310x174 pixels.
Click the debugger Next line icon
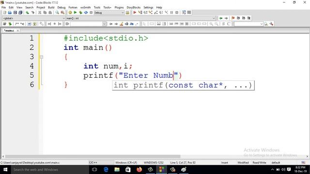tap(145, 13)
